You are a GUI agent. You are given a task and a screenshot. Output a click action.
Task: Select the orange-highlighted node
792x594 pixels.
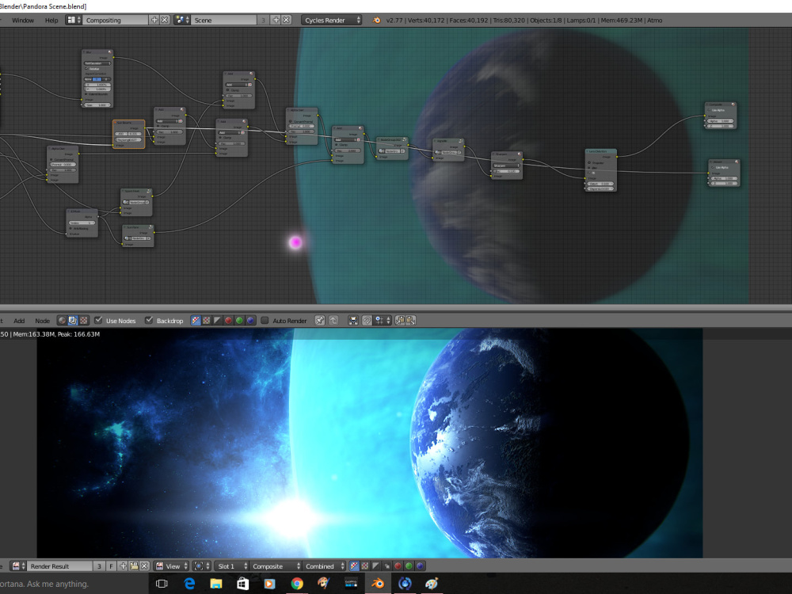click(129, 134)
